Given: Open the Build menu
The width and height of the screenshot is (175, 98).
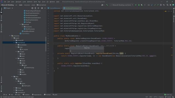Looking at the screenshot, I should click(35, 2).
